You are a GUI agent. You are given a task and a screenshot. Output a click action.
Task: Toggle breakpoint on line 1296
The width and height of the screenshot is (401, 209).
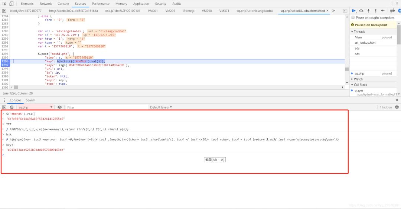[5, 61]
